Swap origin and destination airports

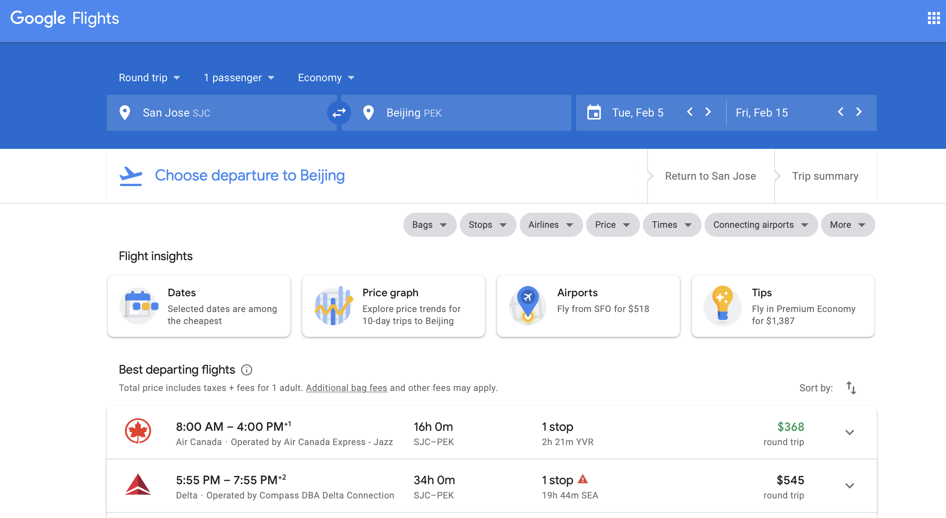coord(339,112)
